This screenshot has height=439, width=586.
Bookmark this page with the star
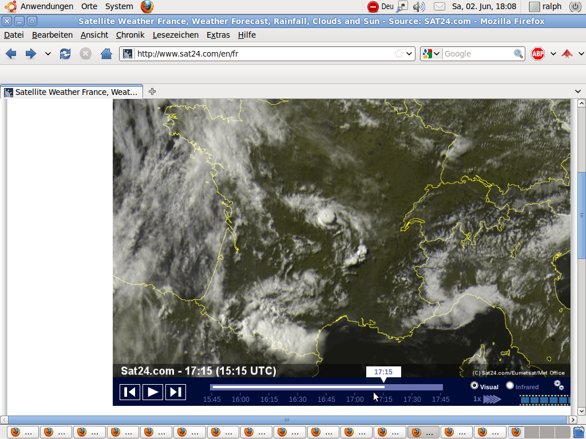[x=399, y=54]
